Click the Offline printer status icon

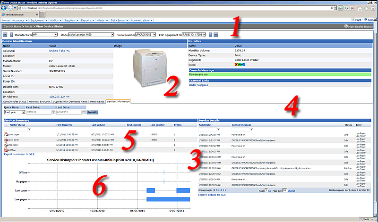6,150
